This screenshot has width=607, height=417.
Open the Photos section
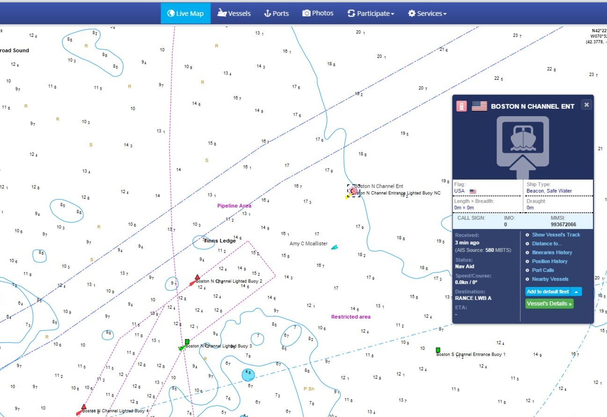pyautogui.click(x=318, y=14)
